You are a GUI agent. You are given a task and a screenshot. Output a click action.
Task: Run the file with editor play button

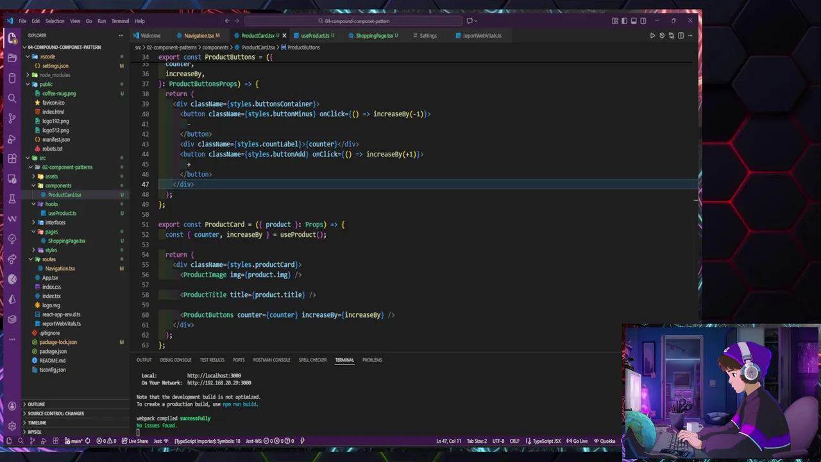click(x=652, y=36)
